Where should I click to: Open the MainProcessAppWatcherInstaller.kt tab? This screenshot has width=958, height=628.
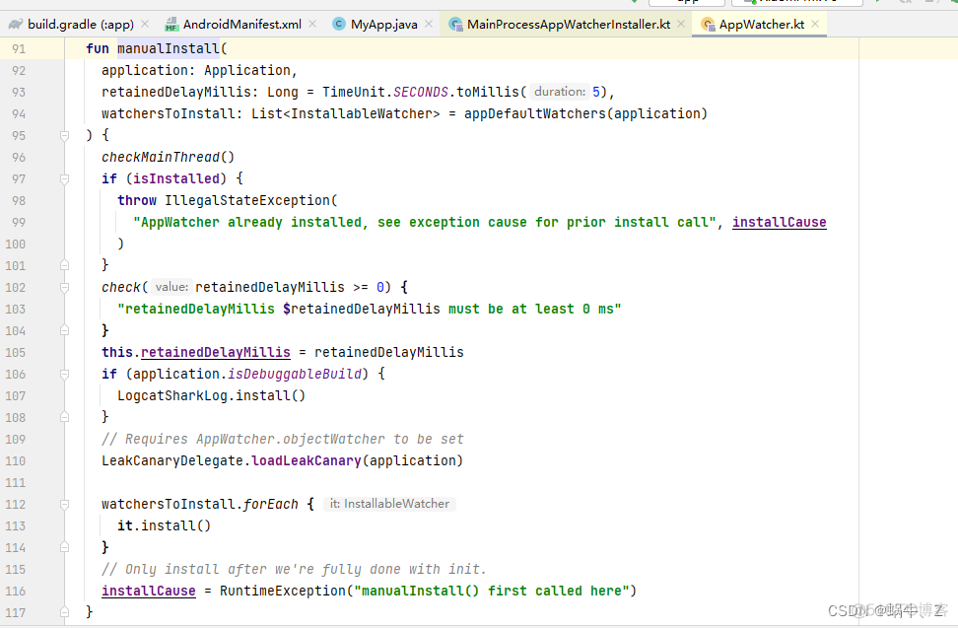click(568, 24)
